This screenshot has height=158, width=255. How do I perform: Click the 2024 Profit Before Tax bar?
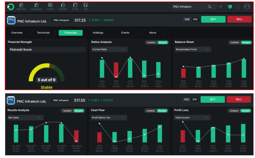click(x=160, y=134)
